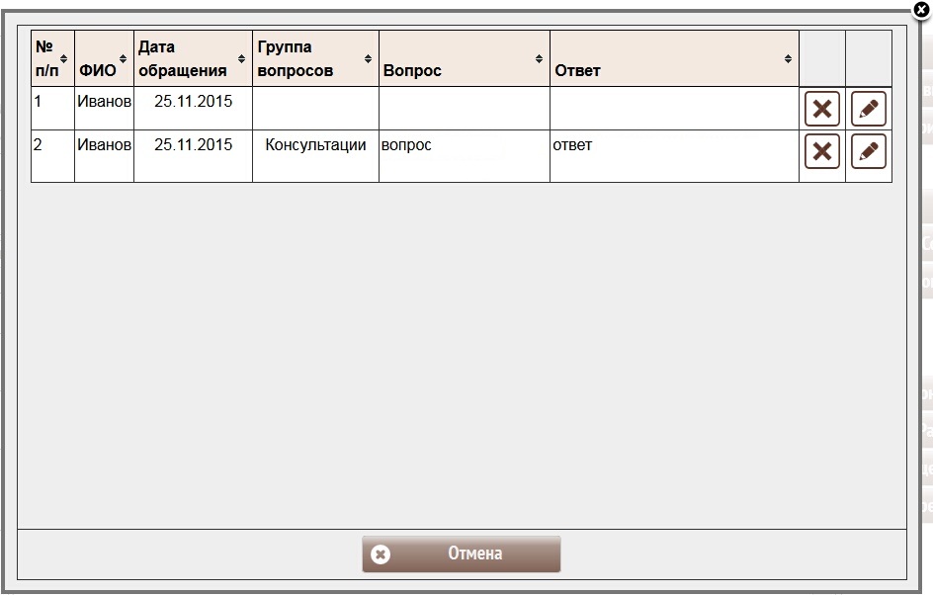
Task: Click the вопрос cell in row 2
Action: pos(407,145)
